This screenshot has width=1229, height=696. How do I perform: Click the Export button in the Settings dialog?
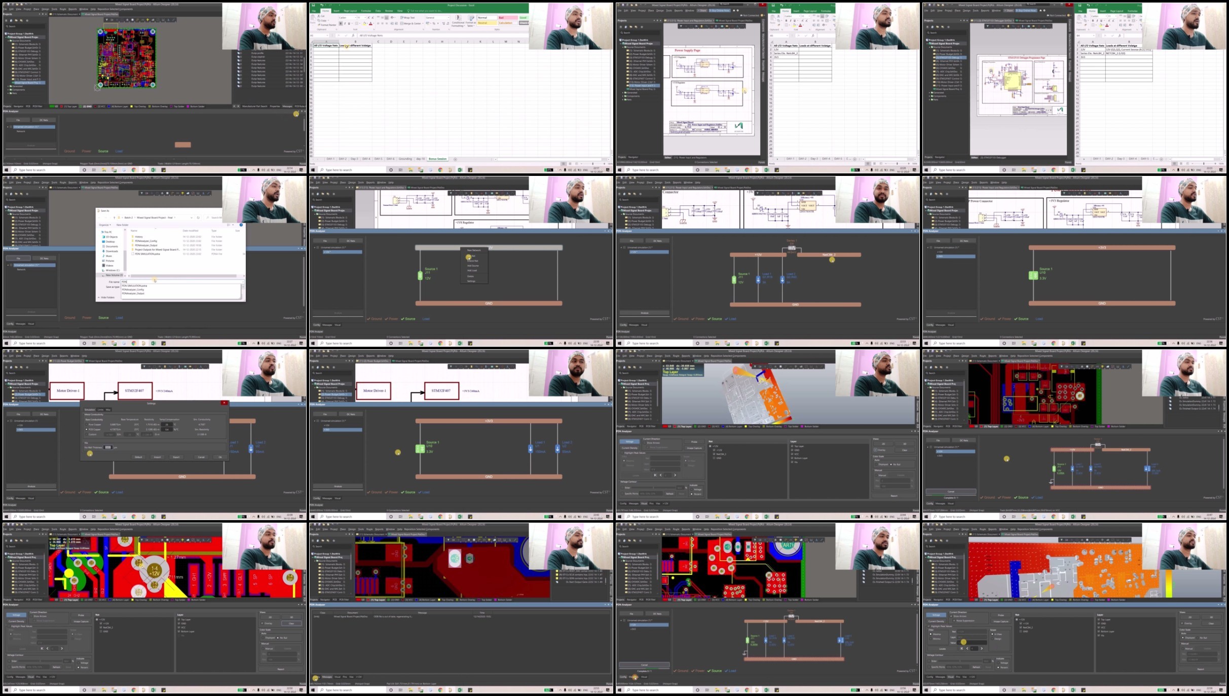(176, 457)
